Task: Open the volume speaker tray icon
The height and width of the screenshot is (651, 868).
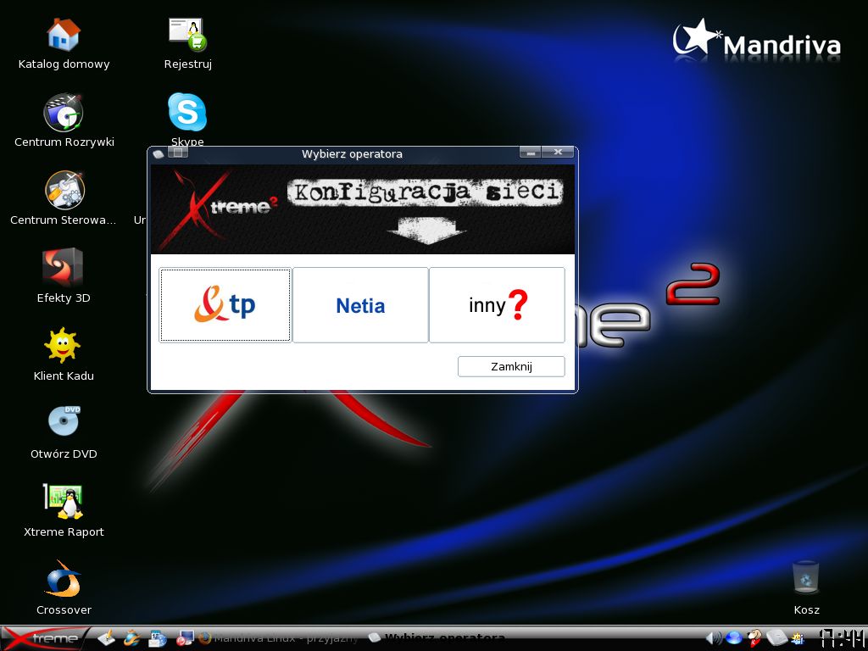Action: pyautogui.click(x=714, y=638)
